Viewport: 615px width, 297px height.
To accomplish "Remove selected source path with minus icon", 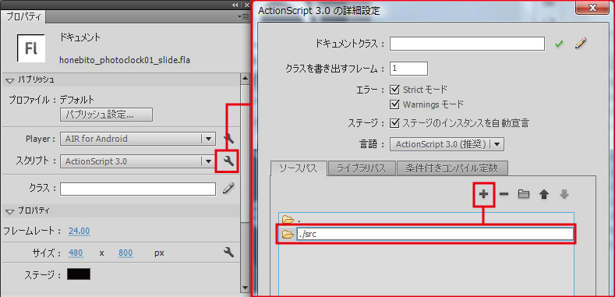I will [x=504, y=194].
